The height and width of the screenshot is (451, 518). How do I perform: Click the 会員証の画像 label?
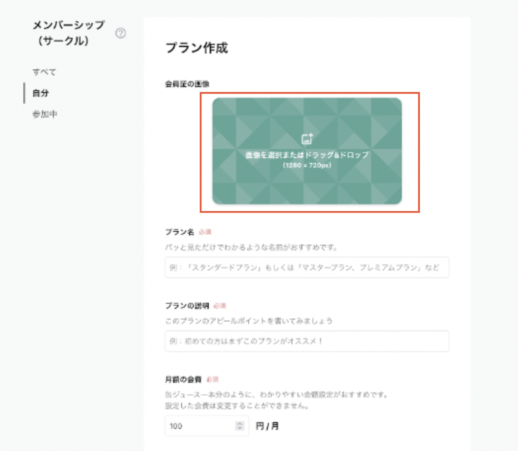pos(187,84)
